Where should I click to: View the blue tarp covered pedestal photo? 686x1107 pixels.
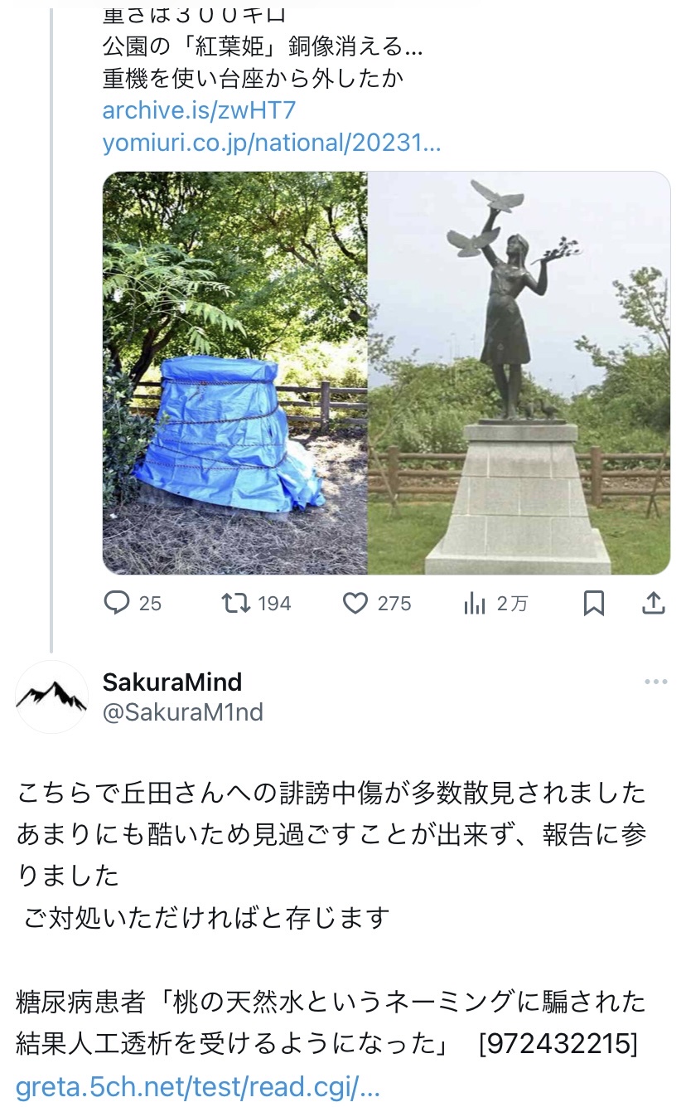(x=235, y=373)
